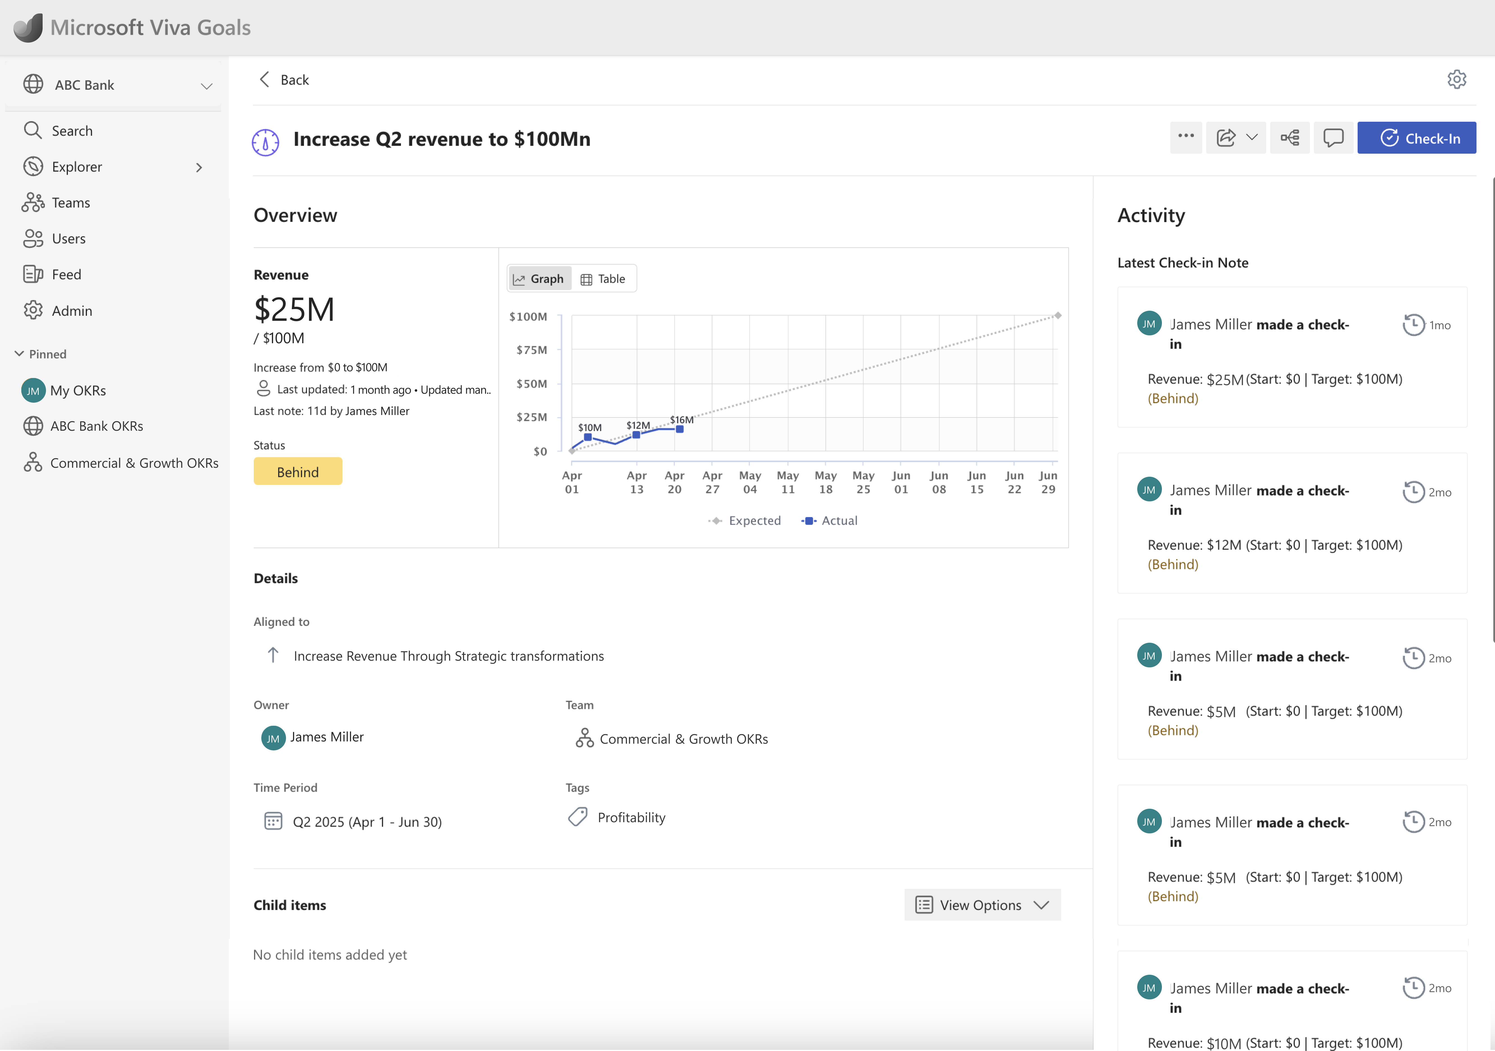
Task: Open the $25M check-in card
Action: tap(1293, 357)
